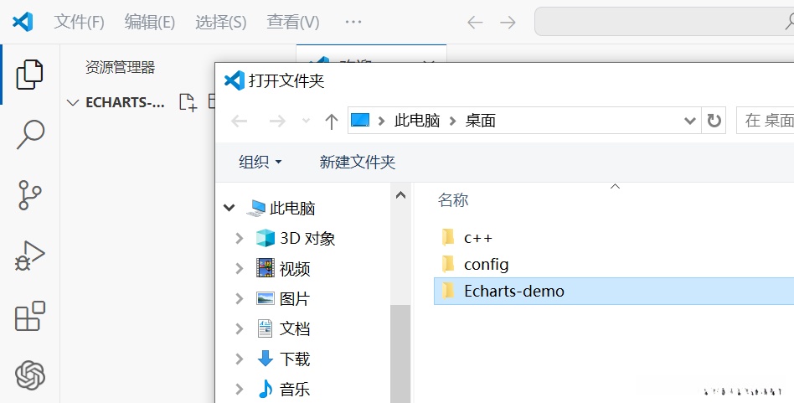Open the Search view icon
This screenshot has width=794, height=403.
[x=30, y=134]
